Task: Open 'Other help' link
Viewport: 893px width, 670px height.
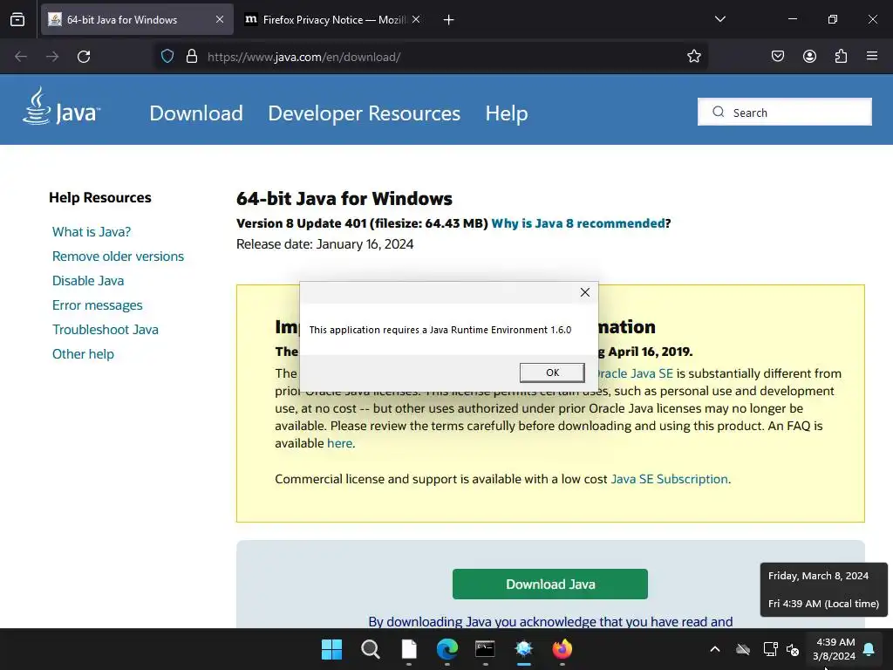Action: pos(83,354)
